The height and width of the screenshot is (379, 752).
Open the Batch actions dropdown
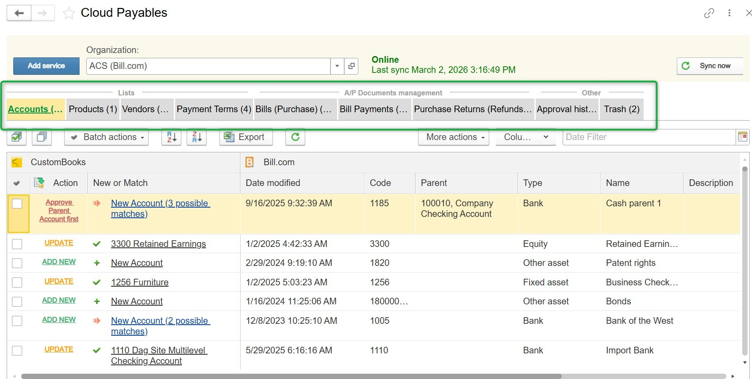point(107,137)
